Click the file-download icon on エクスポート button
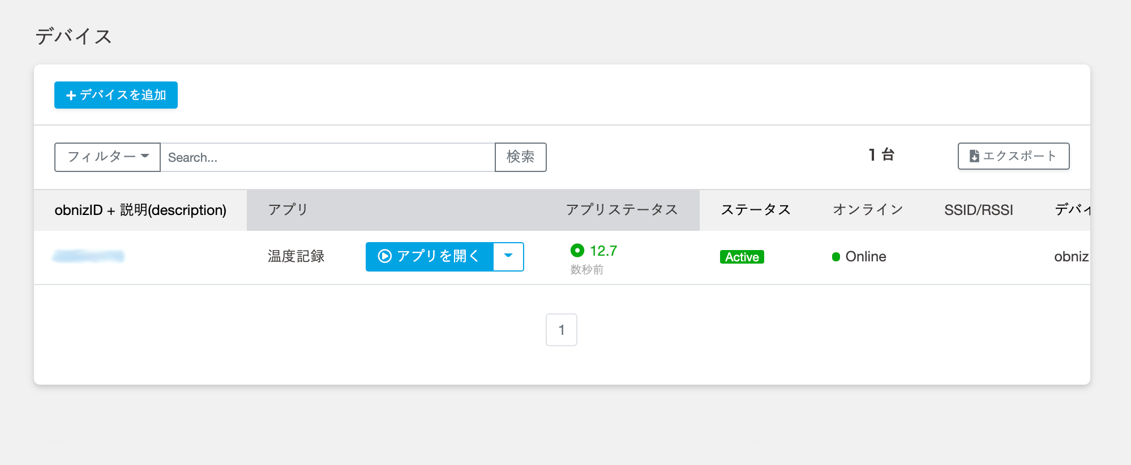The height and width of the screenshot is (465, 1131). [x=974, y=156]
